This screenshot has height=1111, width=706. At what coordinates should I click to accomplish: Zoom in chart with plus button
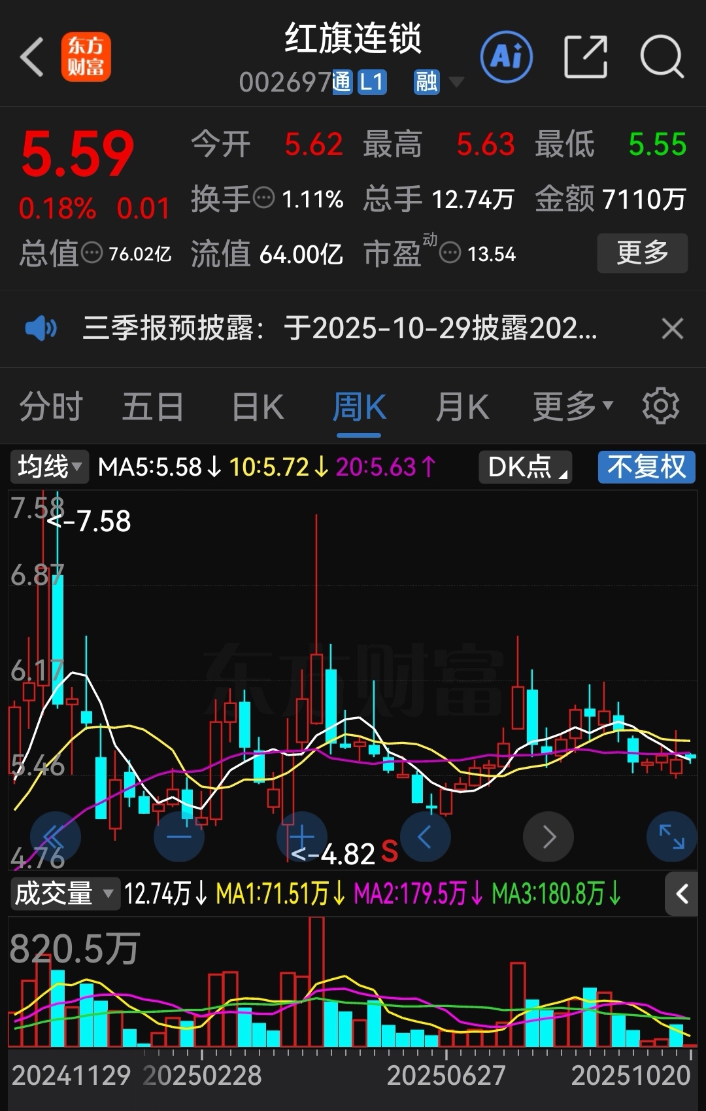click(302, 836)
